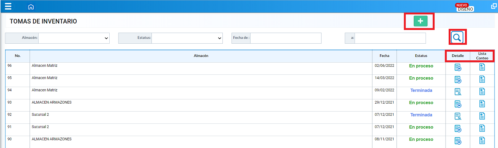Focus the 'a:' end date field
Image resolution: width=498 pixels, height=148 pixels.
[390, 38]
